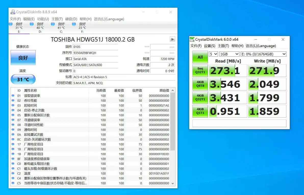Click raw value 001F001A001F in temperature row

(x=159, y=173)
